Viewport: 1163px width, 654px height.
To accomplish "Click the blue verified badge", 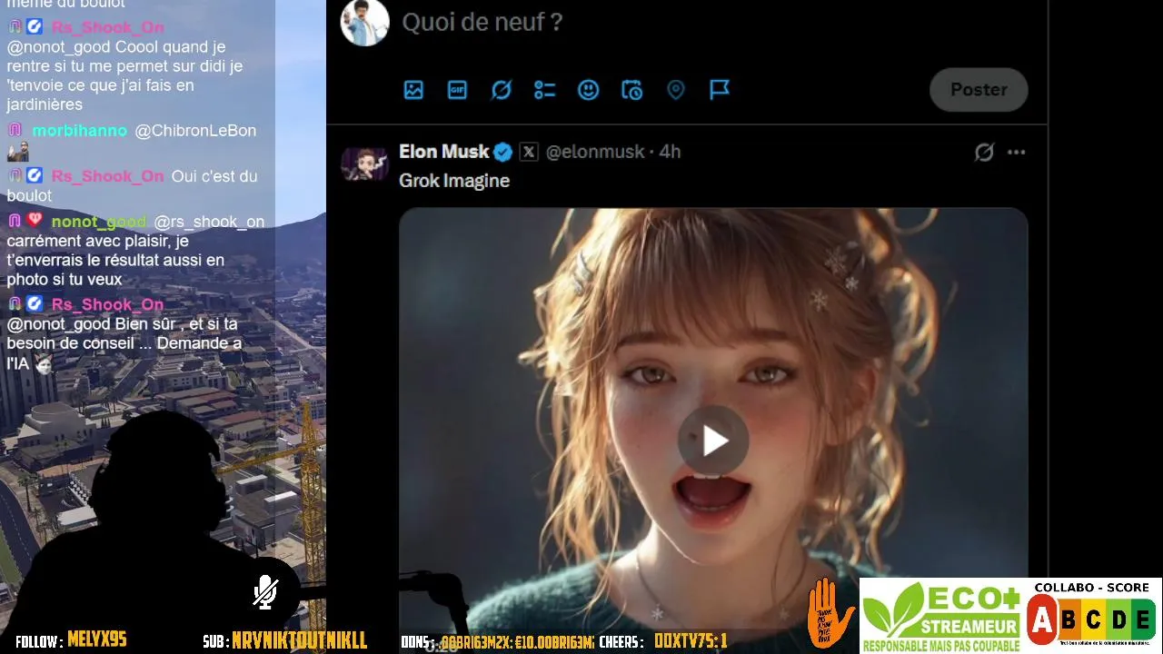I will click(503, 152).
